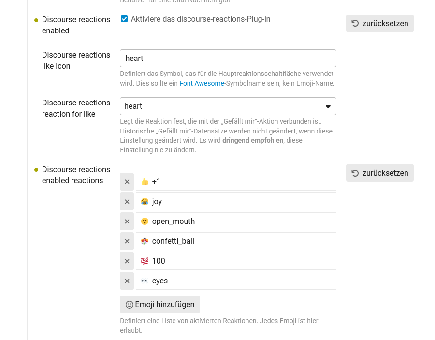Remove the joy reaction with its X
Screen dimensions: 435x340
[127, 202]
